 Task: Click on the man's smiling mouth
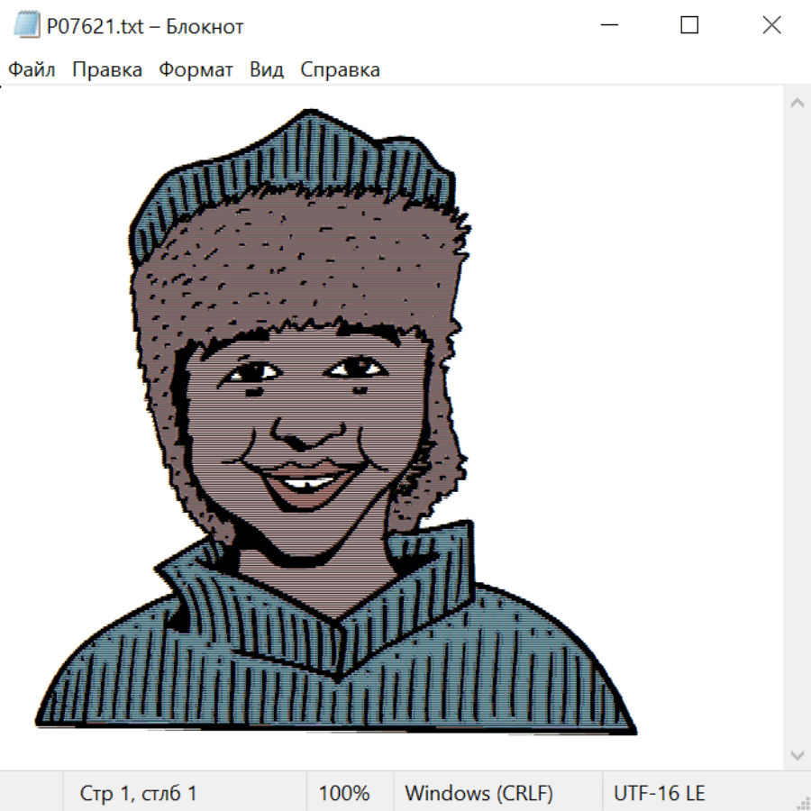click(x=305, y=482)
